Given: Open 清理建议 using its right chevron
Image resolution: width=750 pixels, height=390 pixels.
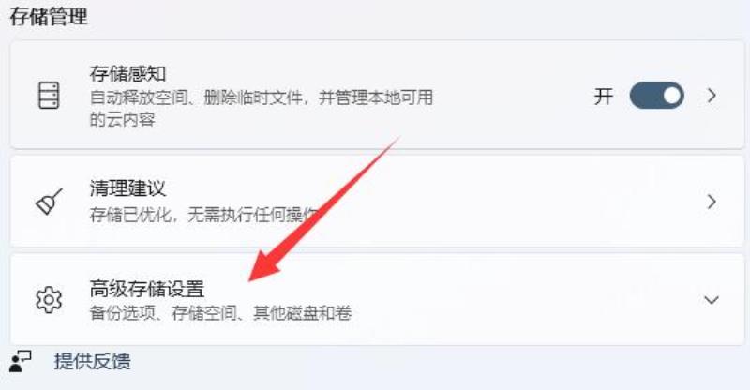Looking at the screenshot, I should click(712, 202).
